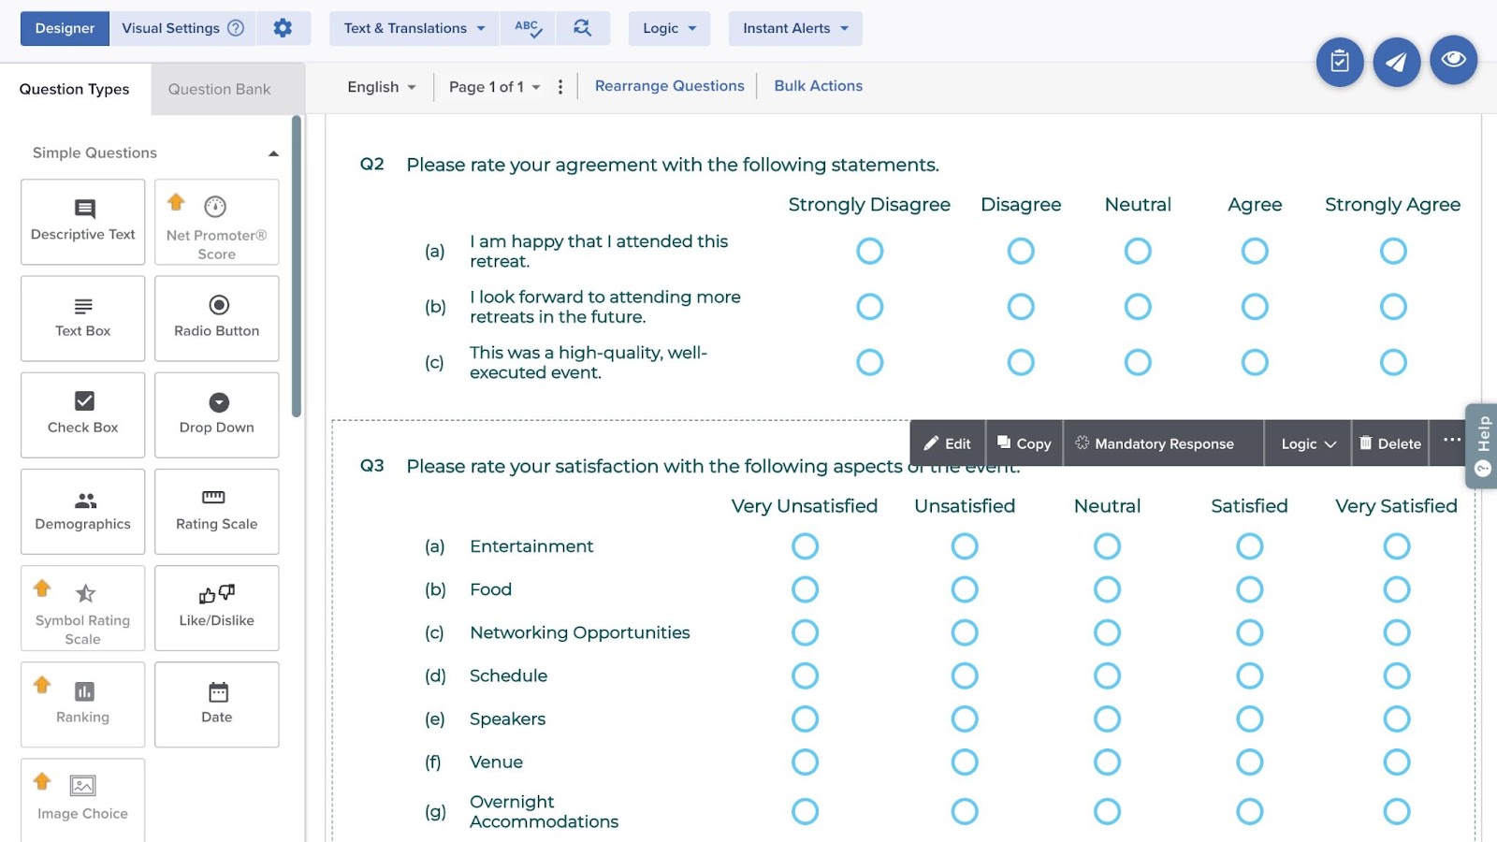Open the Visual Settings tab

coord(182,28)
